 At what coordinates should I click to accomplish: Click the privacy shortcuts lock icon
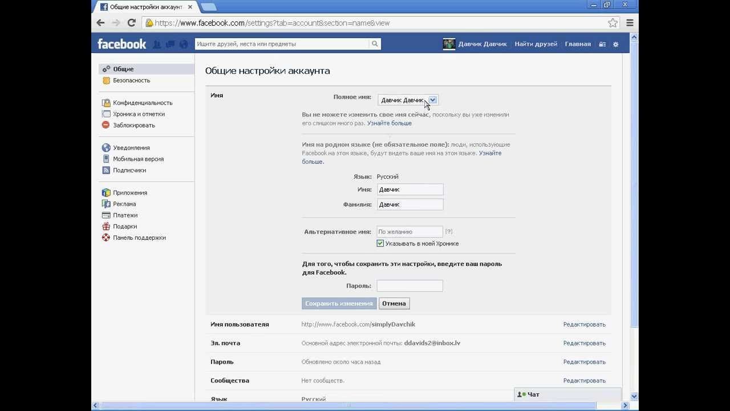point(602,44)
